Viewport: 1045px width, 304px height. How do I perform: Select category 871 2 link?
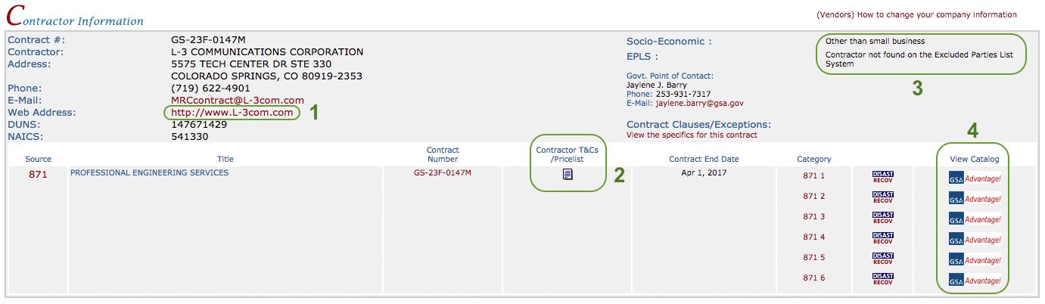tap(813, 197)
